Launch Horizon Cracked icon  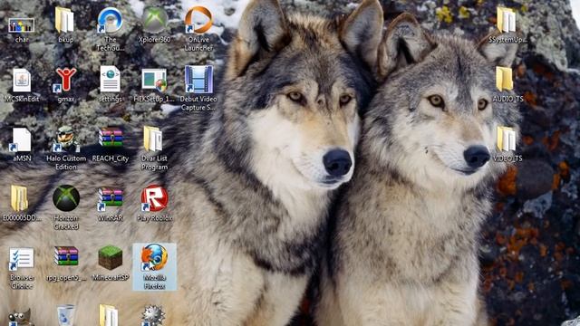pos(66,198)
